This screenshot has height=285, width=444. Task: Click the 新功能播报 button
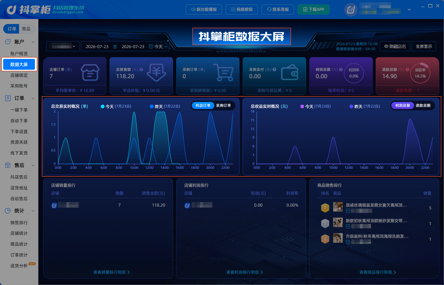tap(204, 10)
